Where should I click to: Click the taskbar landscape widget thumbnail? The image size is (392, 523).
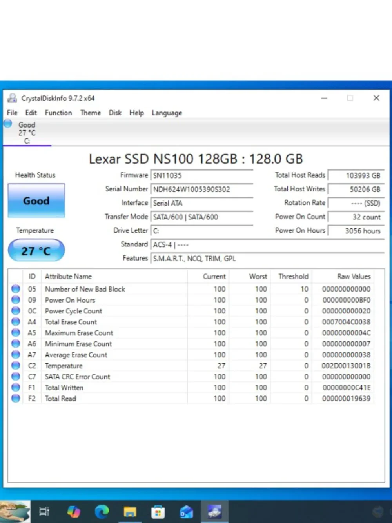[15, 511]
